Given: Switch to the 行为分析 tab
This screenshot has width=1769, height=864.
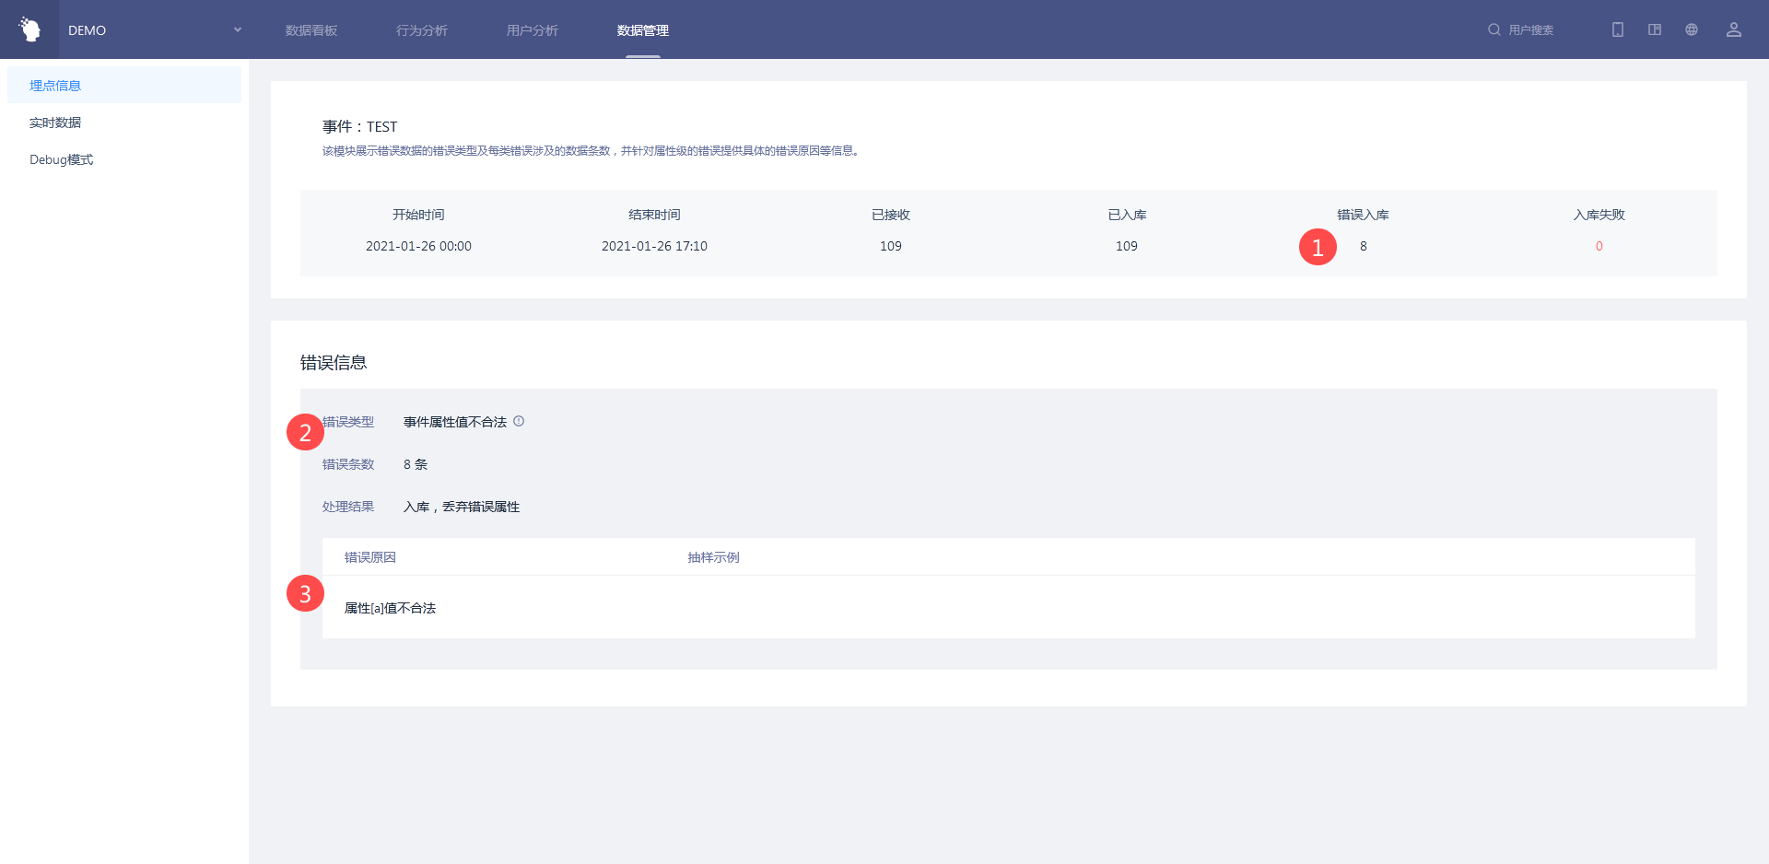Looking at the screenshot, I should coord(422,30).
